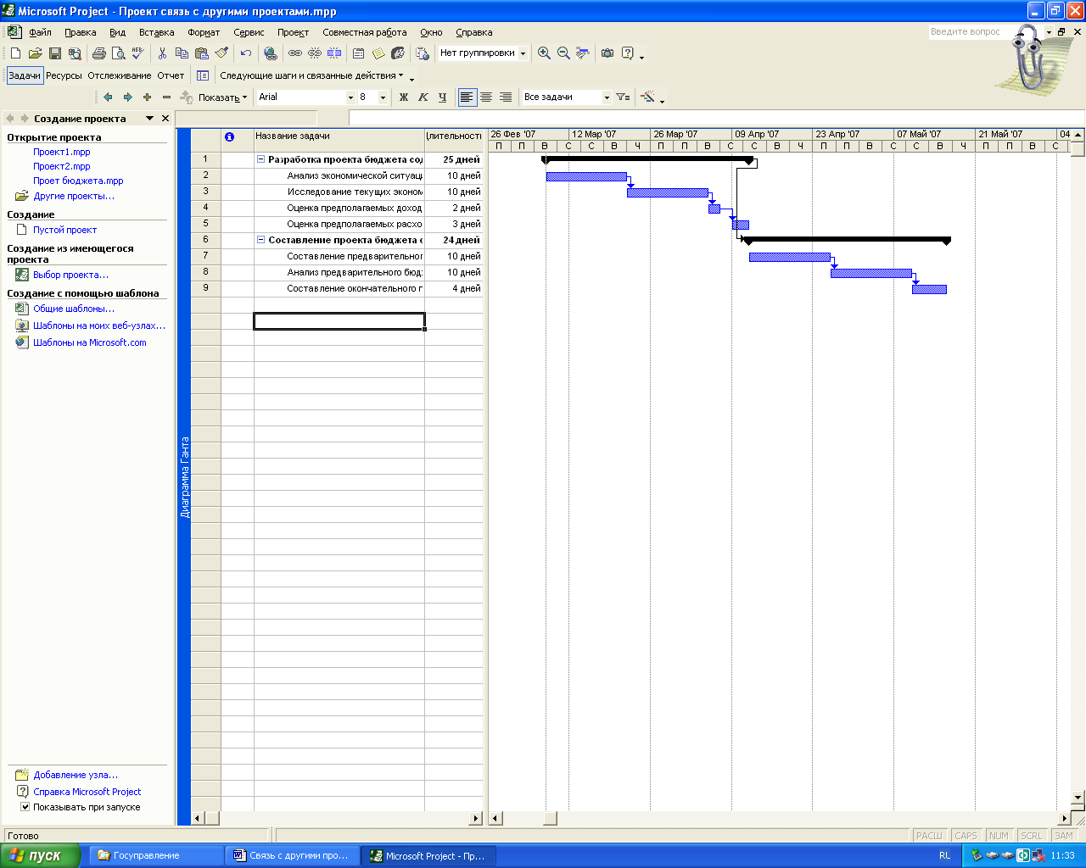This screenshot has width=1086, height=868.
Task: Open Task Notes yellow note icon
Action: pos(378,53)
